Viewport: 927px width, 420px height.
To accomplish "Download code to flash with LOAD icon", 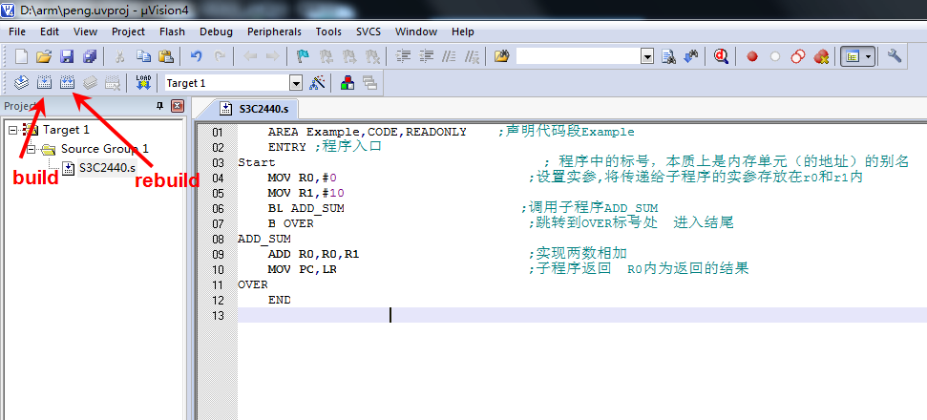I will coord(143,83).
